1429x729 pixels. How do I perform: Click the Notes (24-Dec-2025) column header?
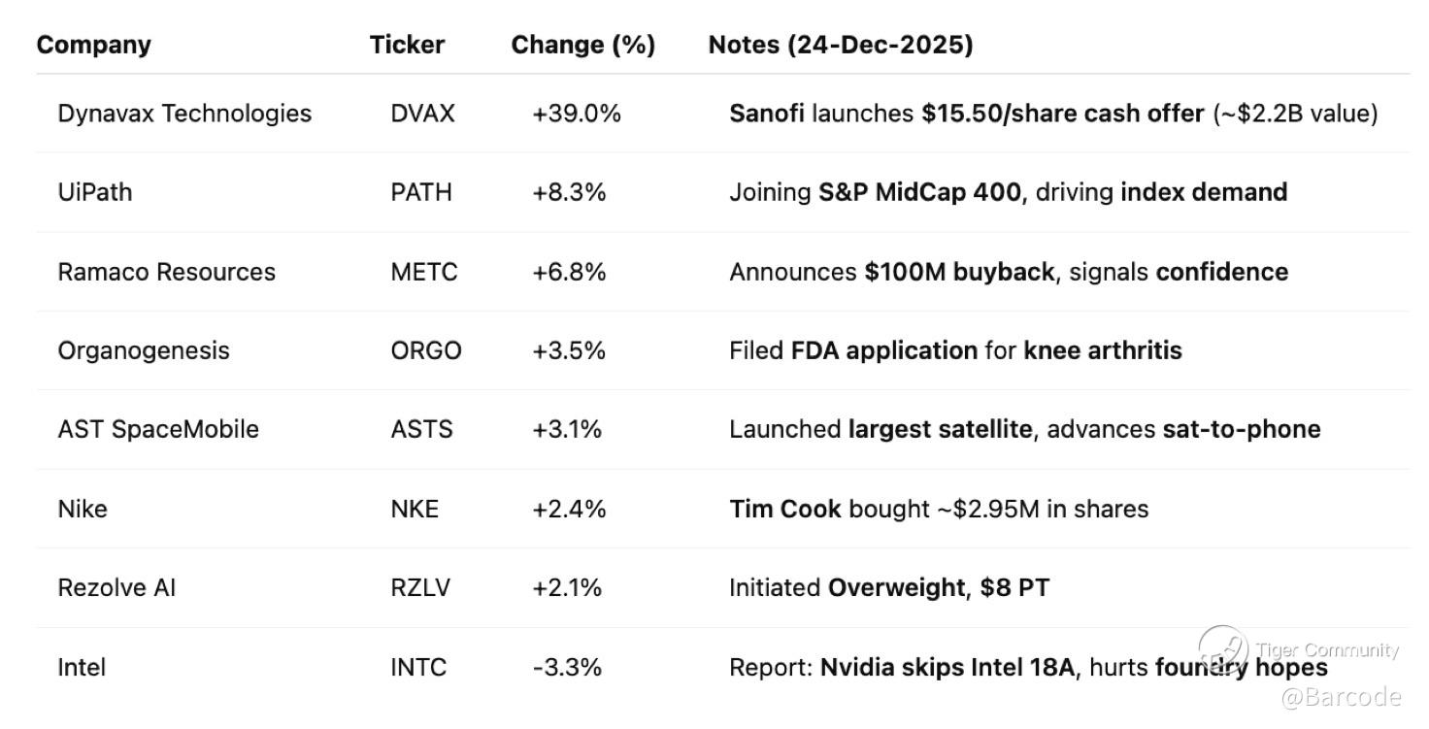(x=841, y=46)
